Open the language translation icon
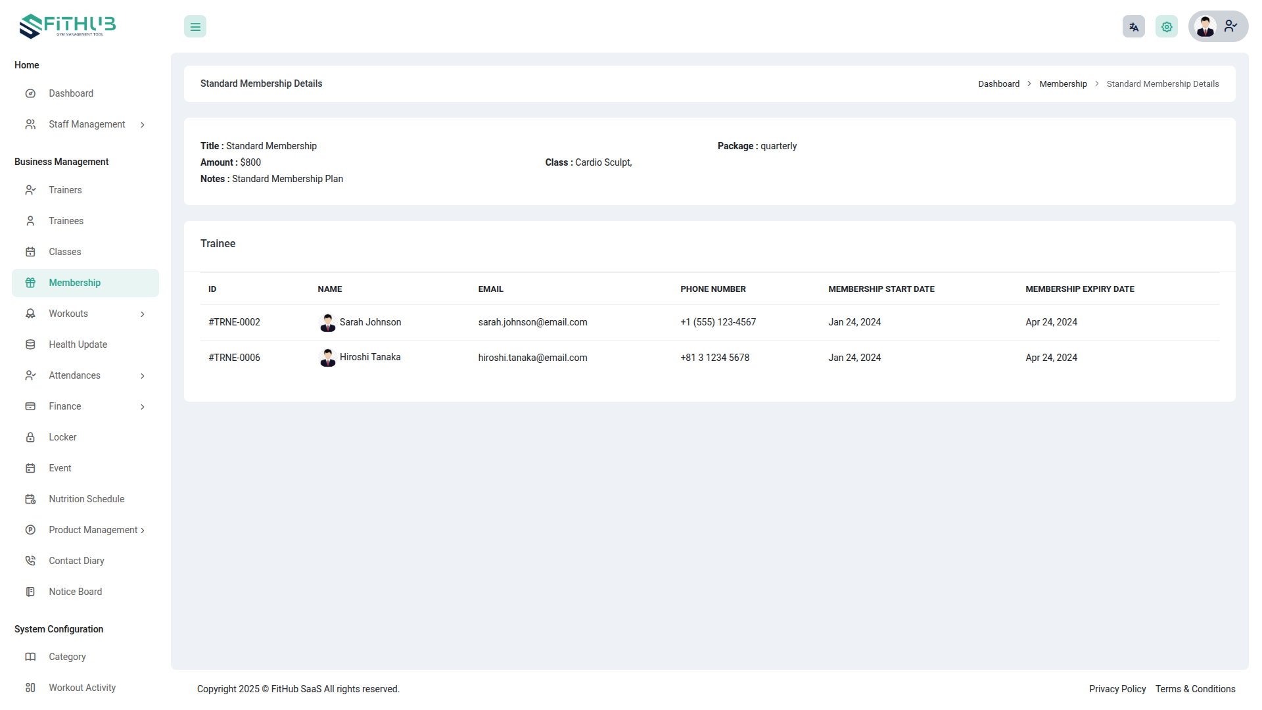 point(1133,27)
